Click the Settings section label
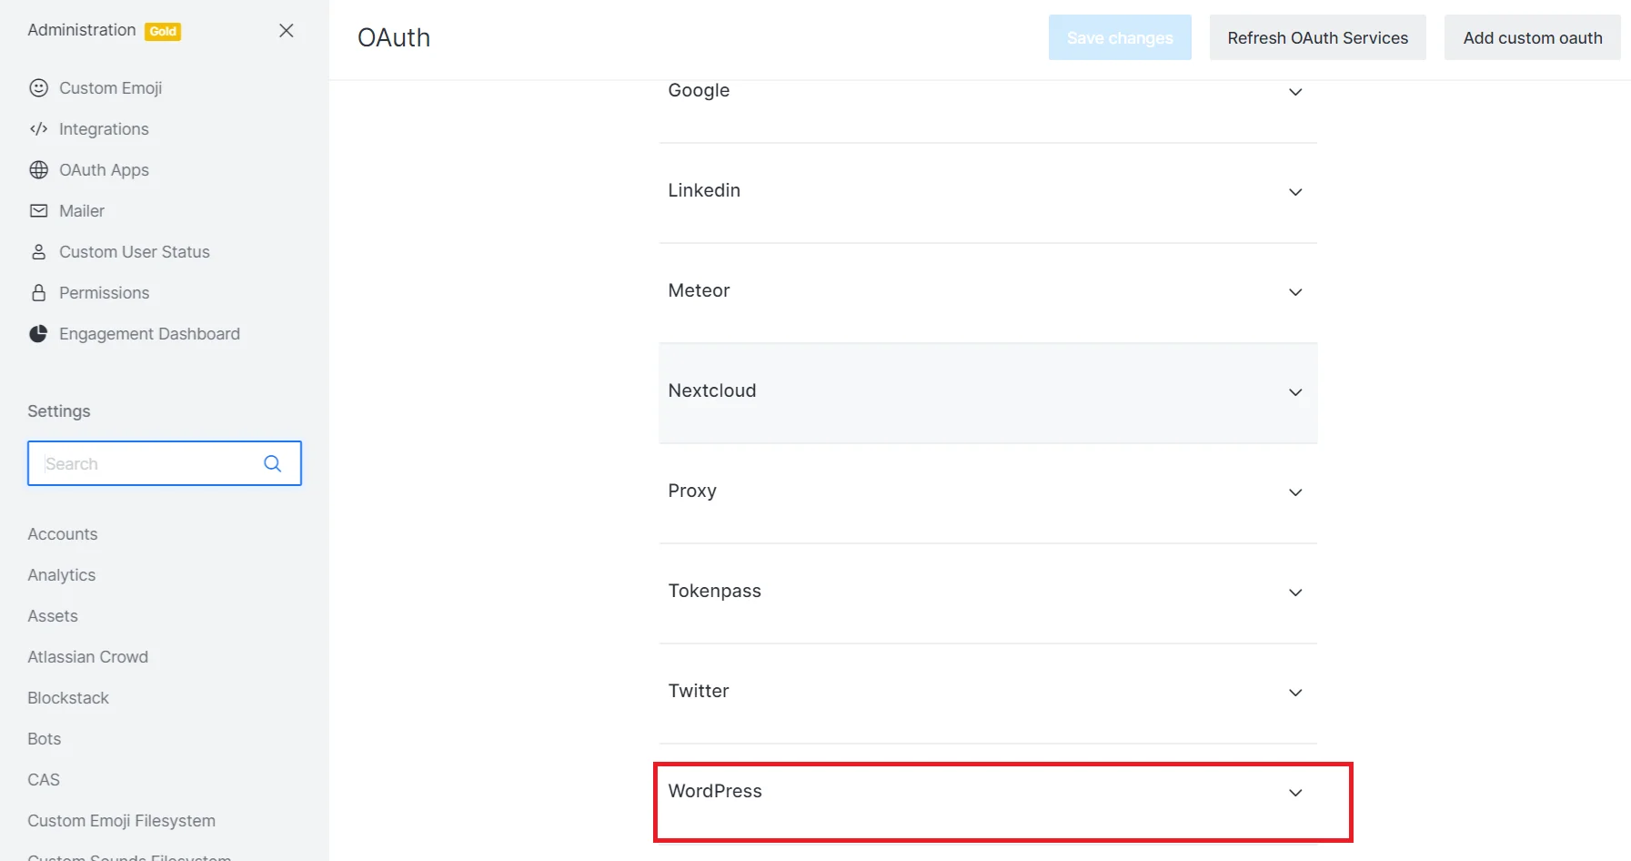Viewport: 1631px width, 861px height. pyautogui.click(x=59, y=410)
